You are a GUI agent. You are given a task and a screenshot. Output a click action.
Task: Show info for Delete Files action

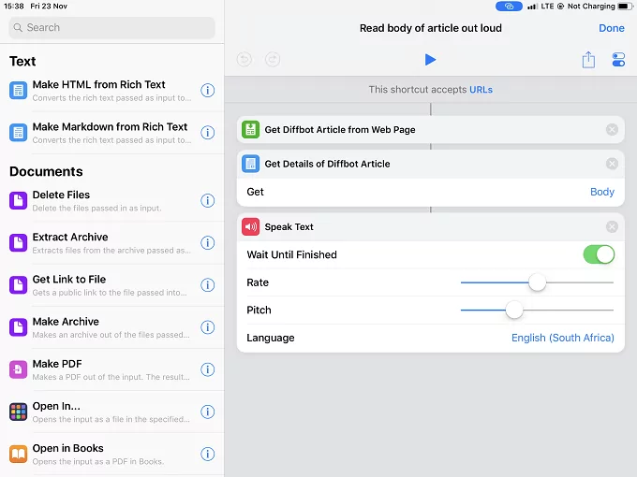(x=208, y=200)
